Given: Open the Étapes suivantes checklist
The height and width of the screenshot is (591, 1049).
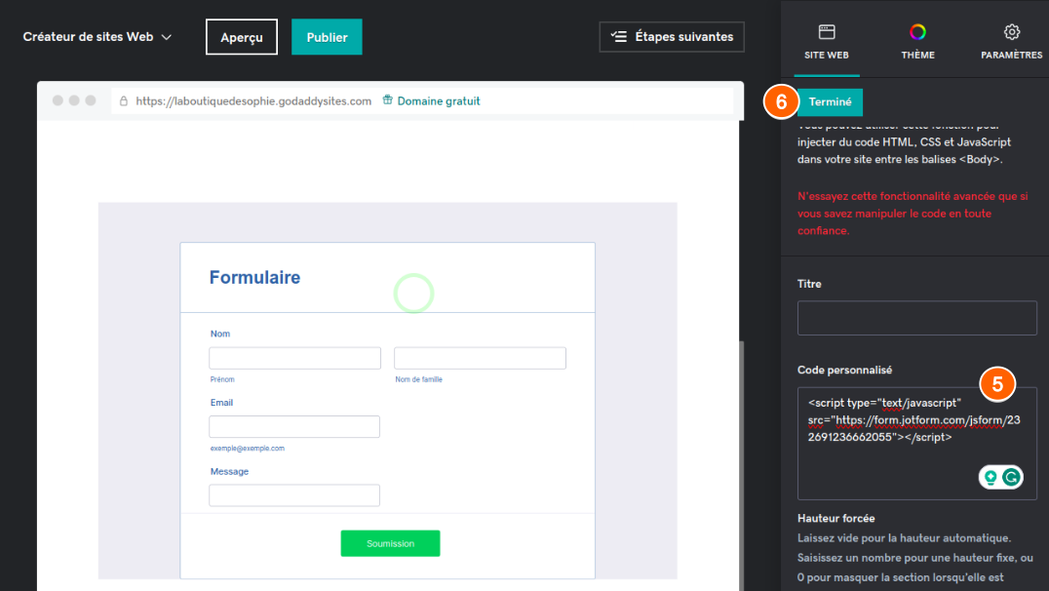Looking at the screenshot, I should [672, 37].
